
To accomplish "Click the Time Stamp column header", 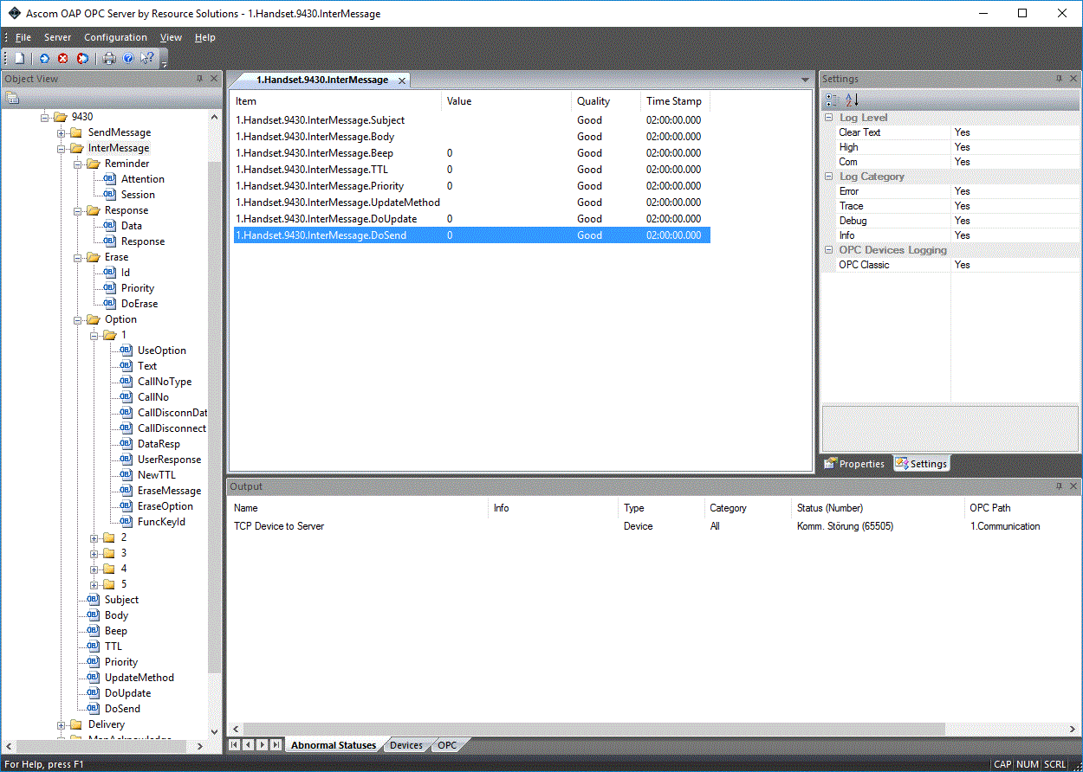I will (x=673, y=101).
